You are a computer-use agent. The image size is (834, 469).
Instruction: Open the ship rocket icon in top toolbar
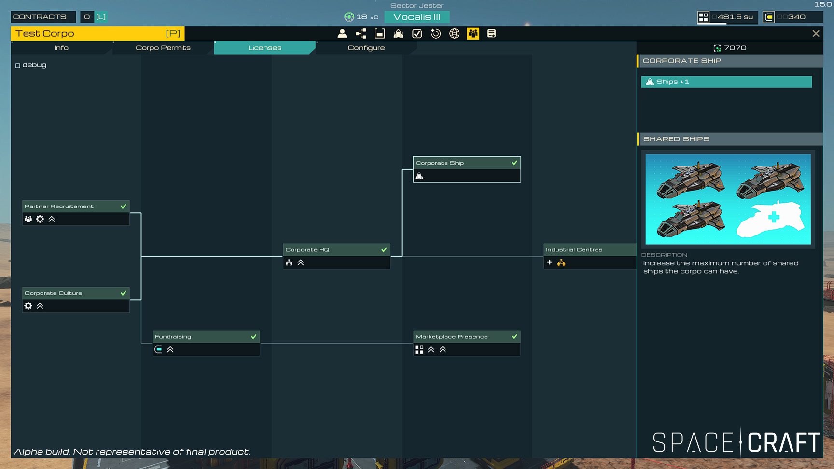[398, 33]
